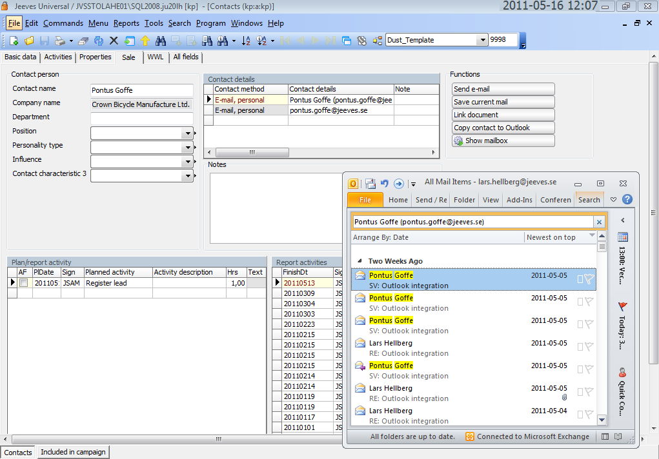The image size is (659, 459).
Task: Open the Contact characteristic 3 dropdown
Action: (x=188, y=176)
